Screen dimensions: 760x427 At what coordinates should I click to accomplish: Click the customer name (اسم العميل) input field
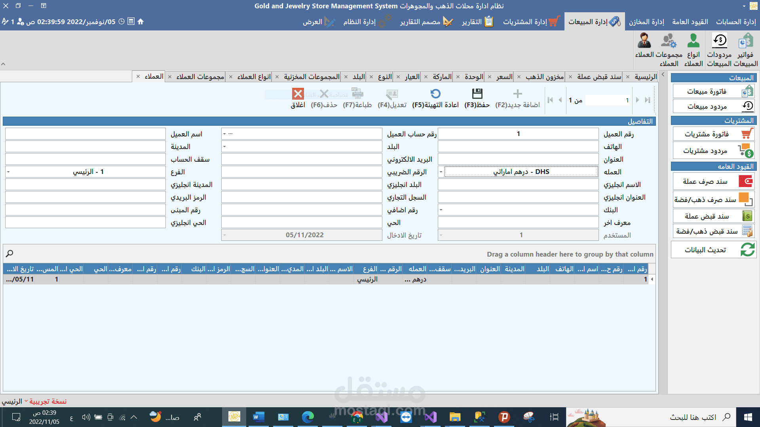[x=85, y=134]
